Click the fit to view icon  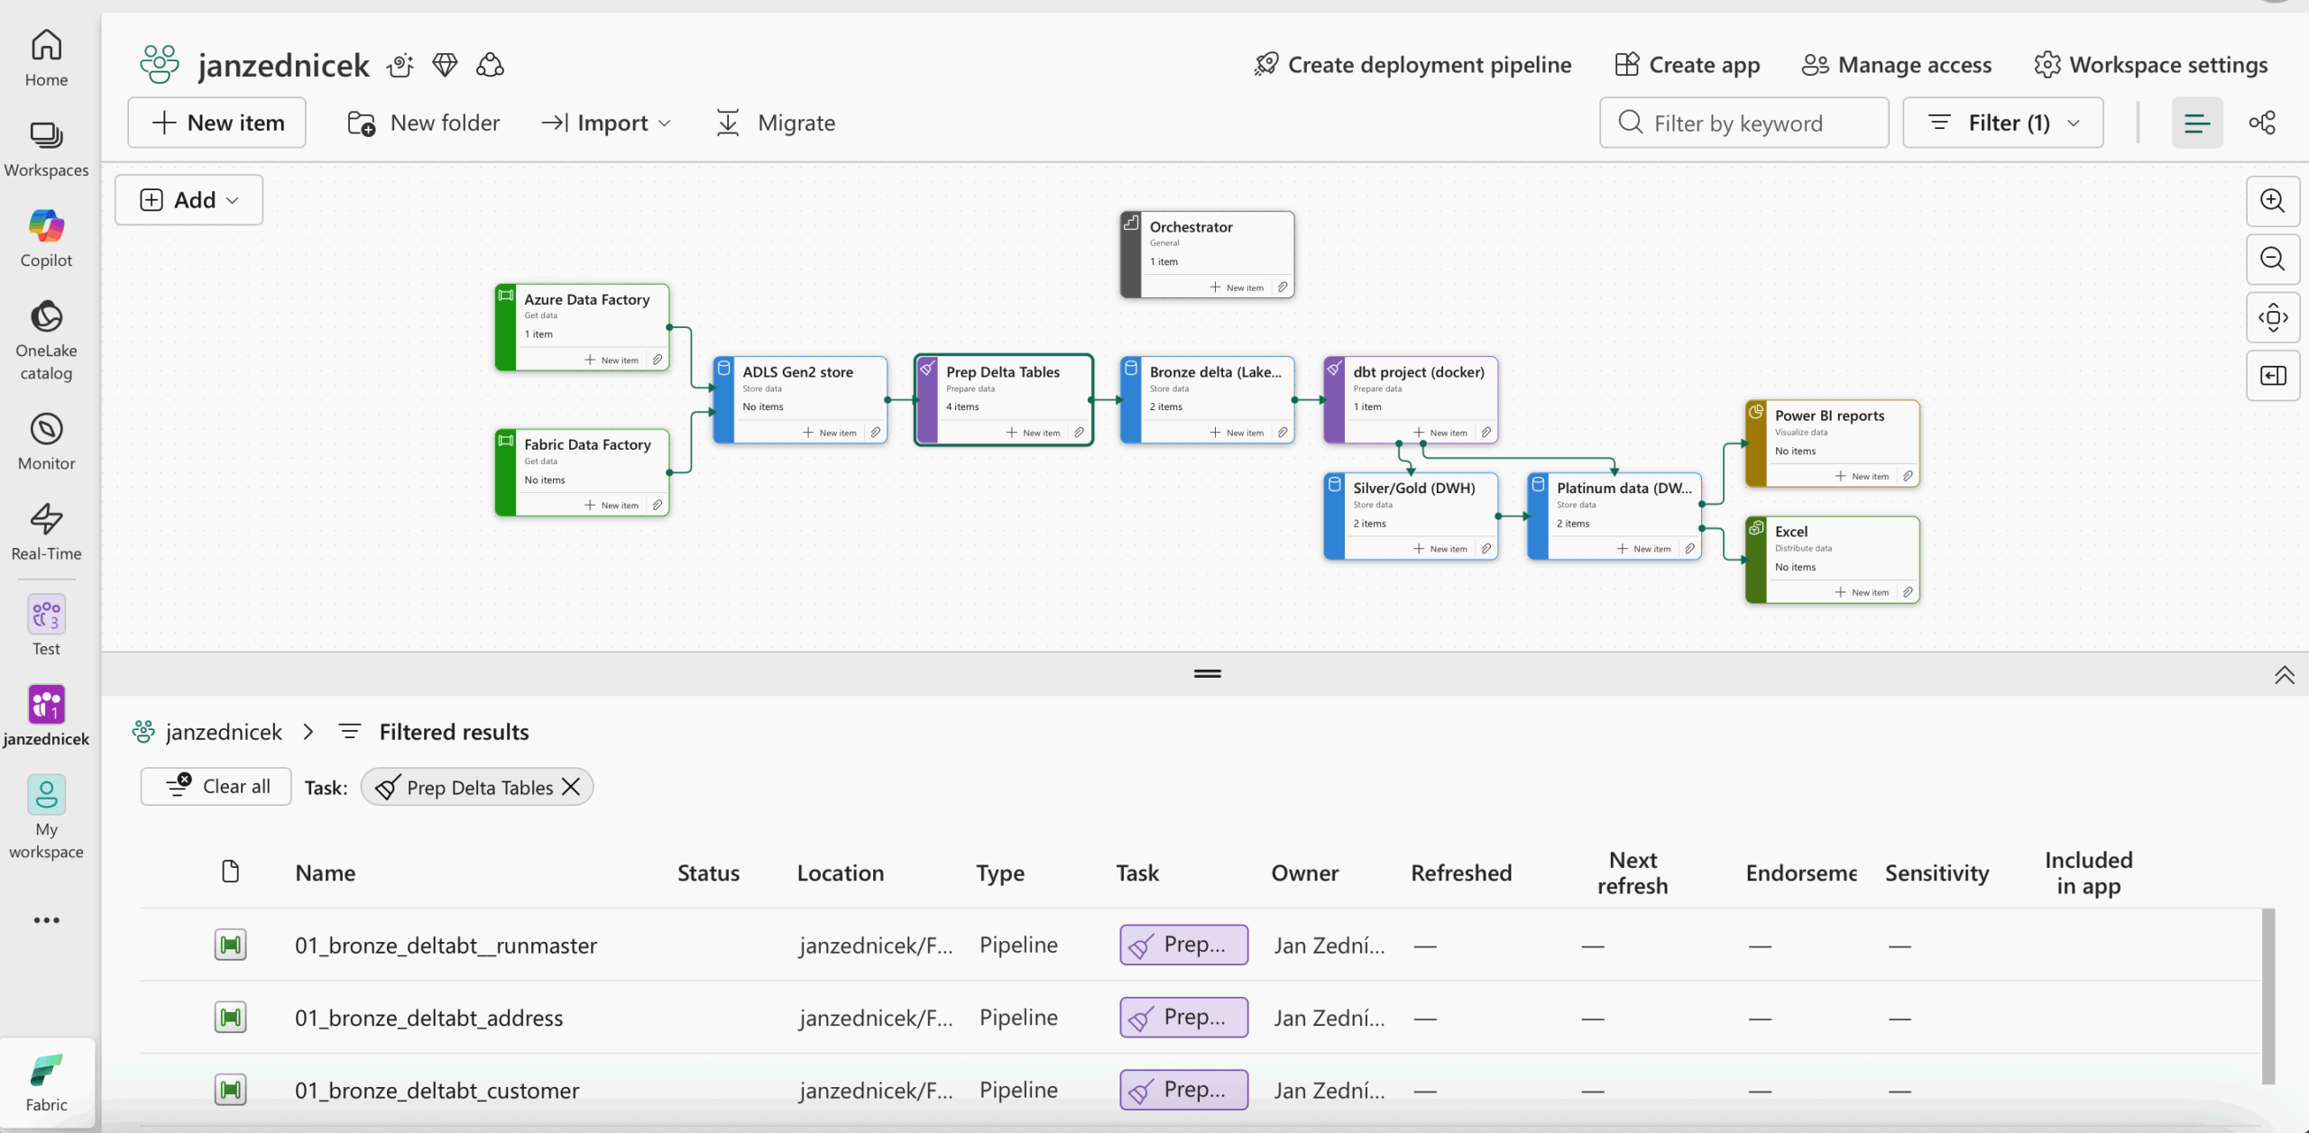(2272, 317)
